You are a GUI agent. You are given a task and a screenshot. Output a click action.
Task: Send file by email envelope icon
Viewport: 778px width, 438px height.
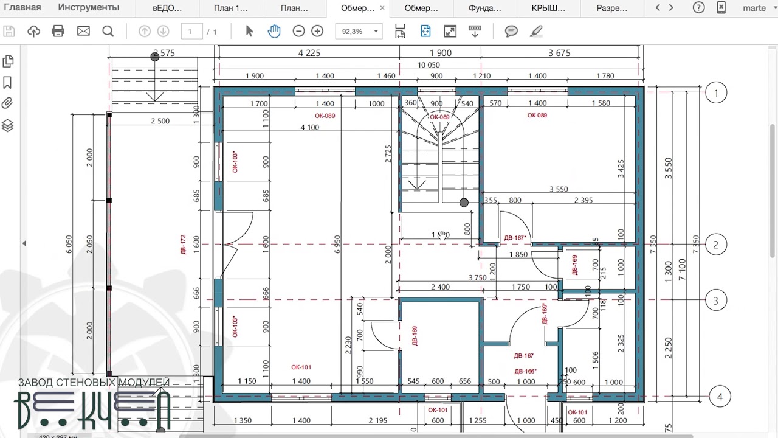point(83,32)
